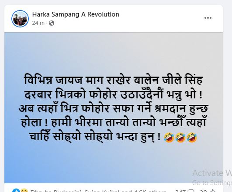View the 247 comments count
The width and height of the screenshot is (232, 192).
pos(180,191)
